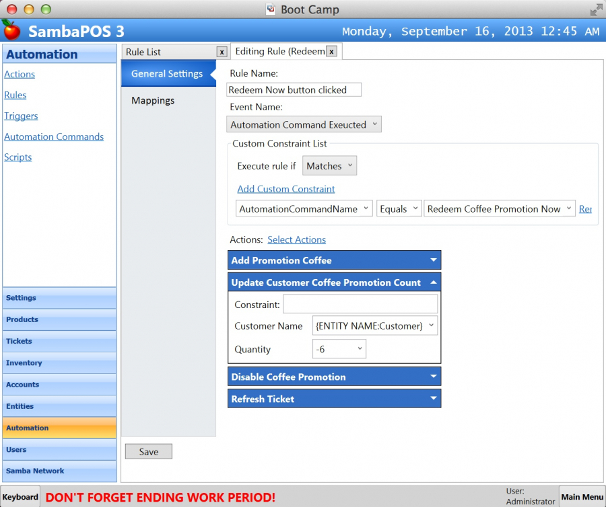Image resolution: width=606 pixels, height=507 pixels.
Task: Open the Quantity dropdown showing -6
Action: (339, 349)
